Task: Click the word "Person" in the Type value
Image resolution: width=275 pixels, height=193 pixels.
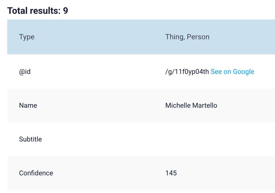Action: (x=198, y=37)
